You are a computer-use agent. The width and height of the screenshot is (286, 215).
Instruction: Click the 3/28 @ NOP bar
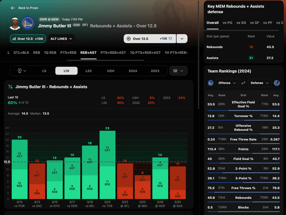[x=160, y=178]
